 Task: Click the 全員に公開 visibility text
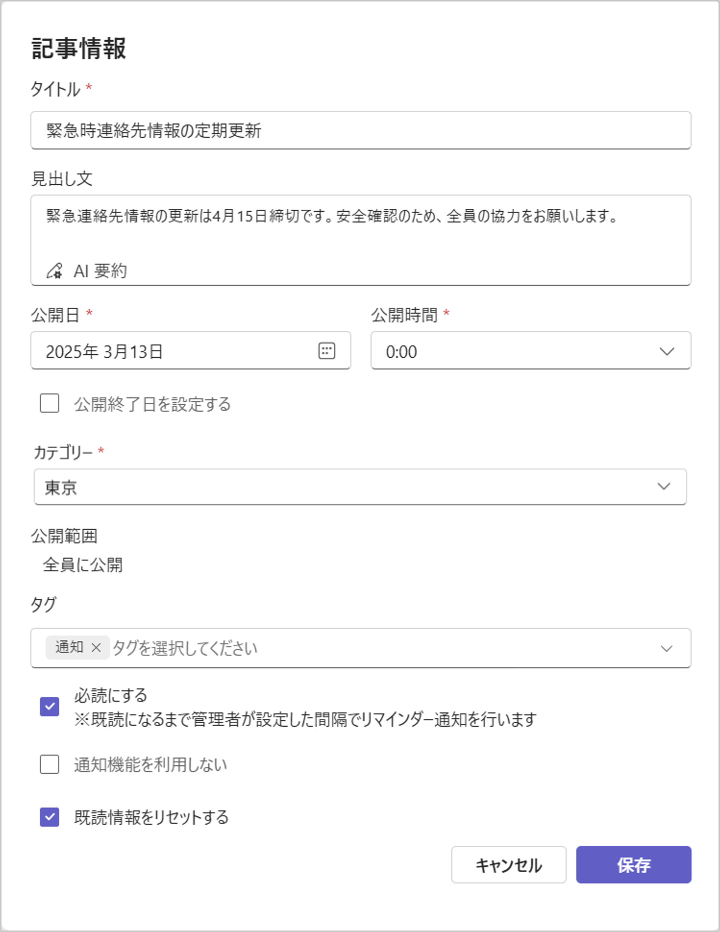tap(83, 565)
